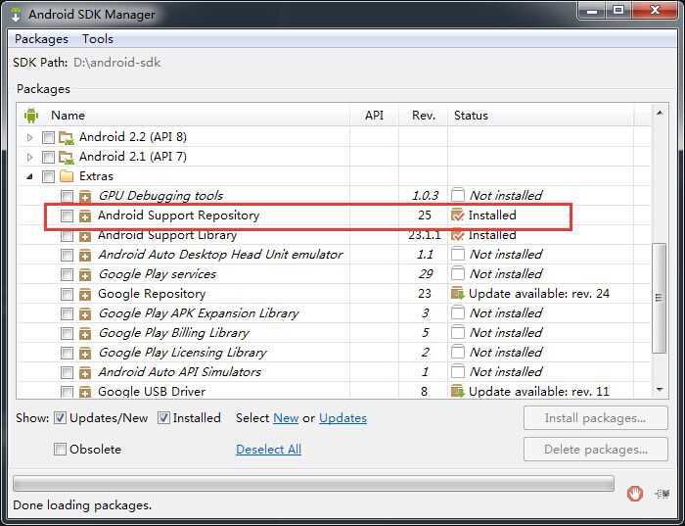Select Updates packages link
The width and height of the screenshot is (685, 526).
coord(342,418)
